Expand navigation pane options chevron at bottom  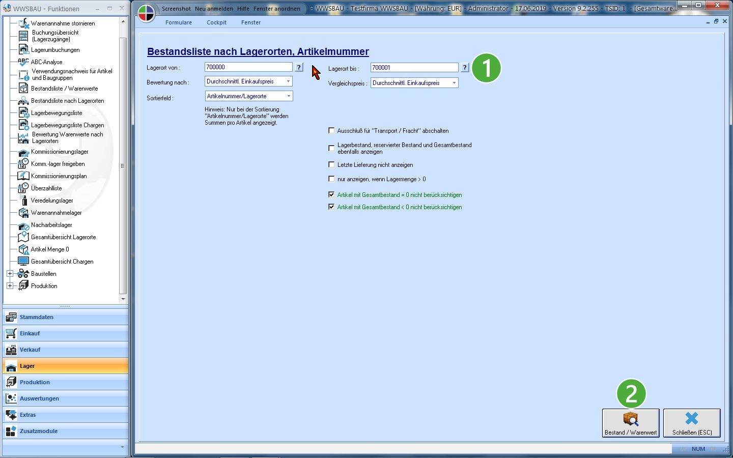click(x=122, y=447)
